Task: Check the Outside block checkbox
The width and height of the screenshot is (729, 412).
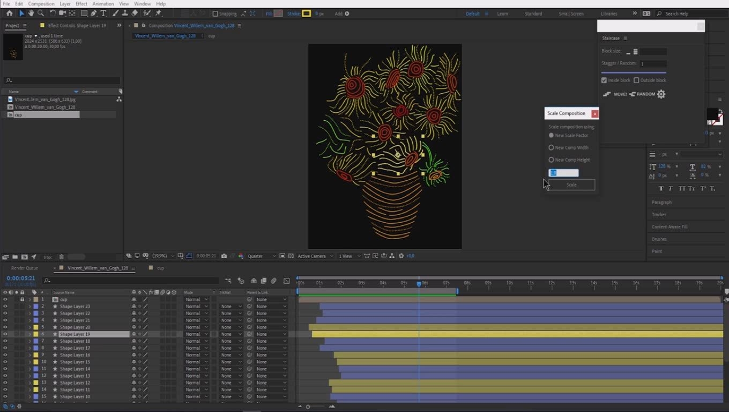Action: click(x=636, y=80)
